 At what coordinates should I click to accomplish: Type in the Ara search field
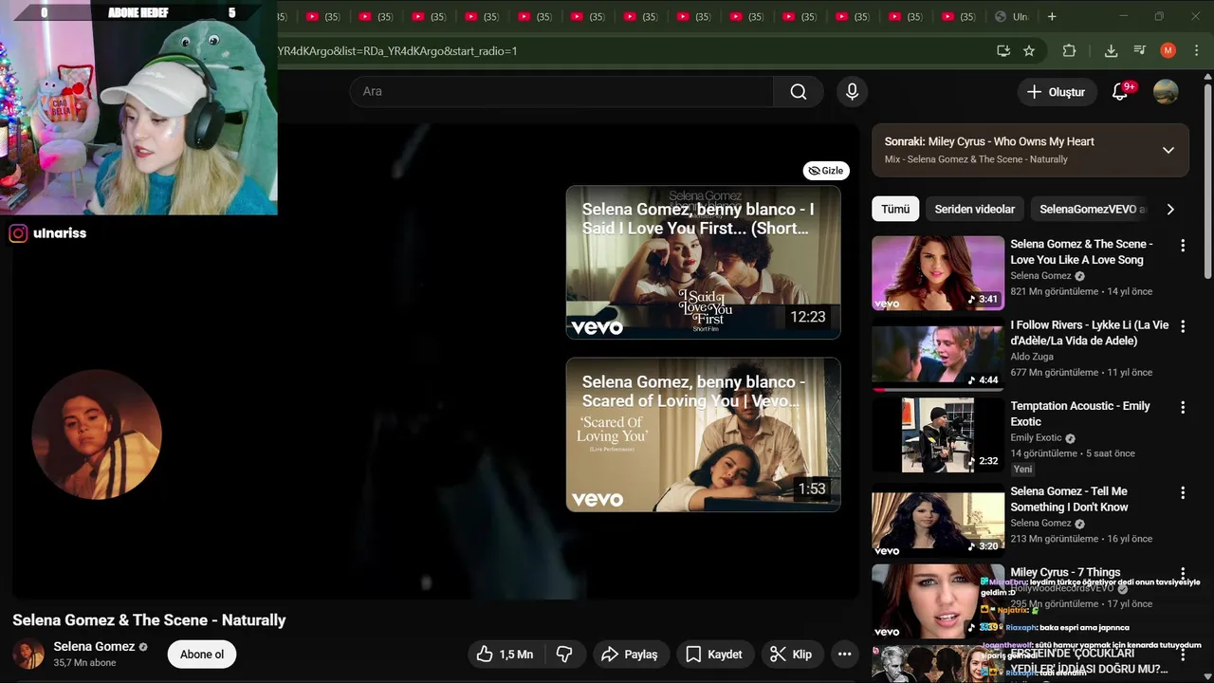tap(561, 91)
